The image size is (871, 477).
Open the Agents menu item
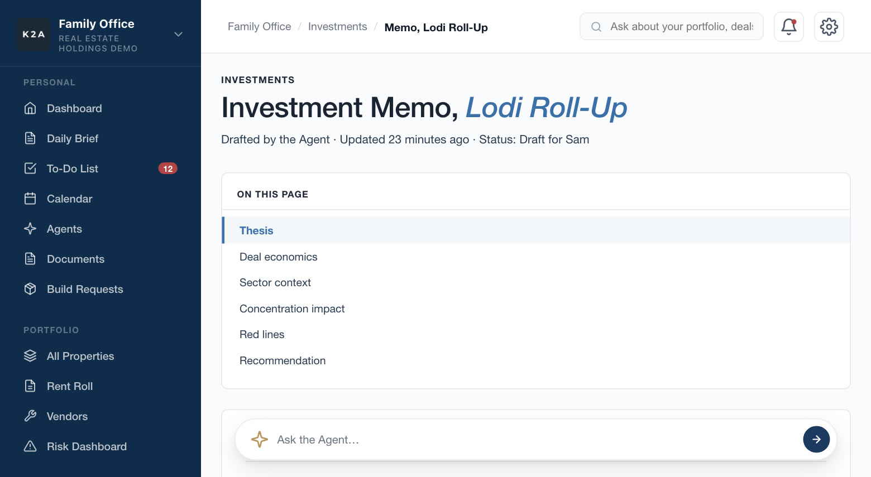[x=100, y=229]
